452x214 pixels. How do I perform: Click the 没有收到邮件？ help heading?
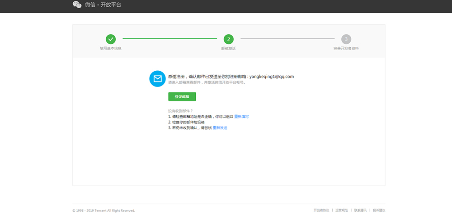click(180, 111)
